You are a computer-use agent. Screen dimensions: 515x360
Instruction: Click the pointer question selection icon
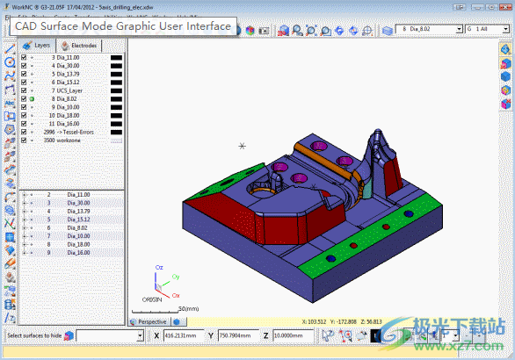click(328, 335)
